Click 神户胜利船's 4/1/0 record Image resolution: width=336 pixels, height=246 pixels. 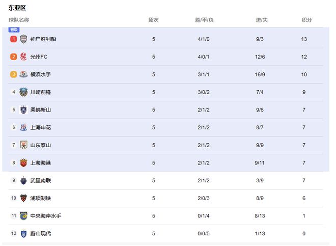click(204, 39)
